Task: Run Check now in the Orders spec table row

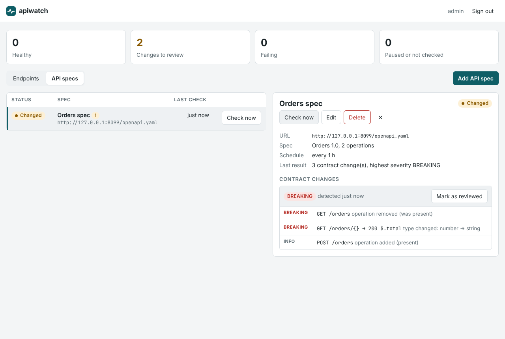Action: pos(241,118)
